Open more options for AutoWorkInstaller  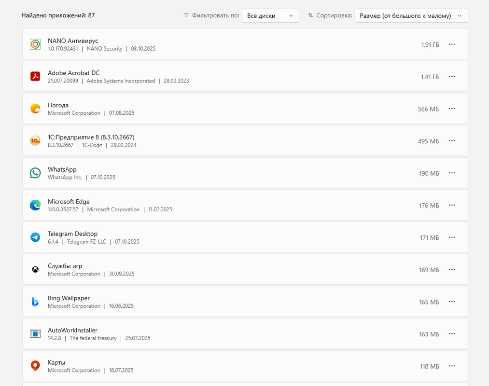tap(451, 333)
